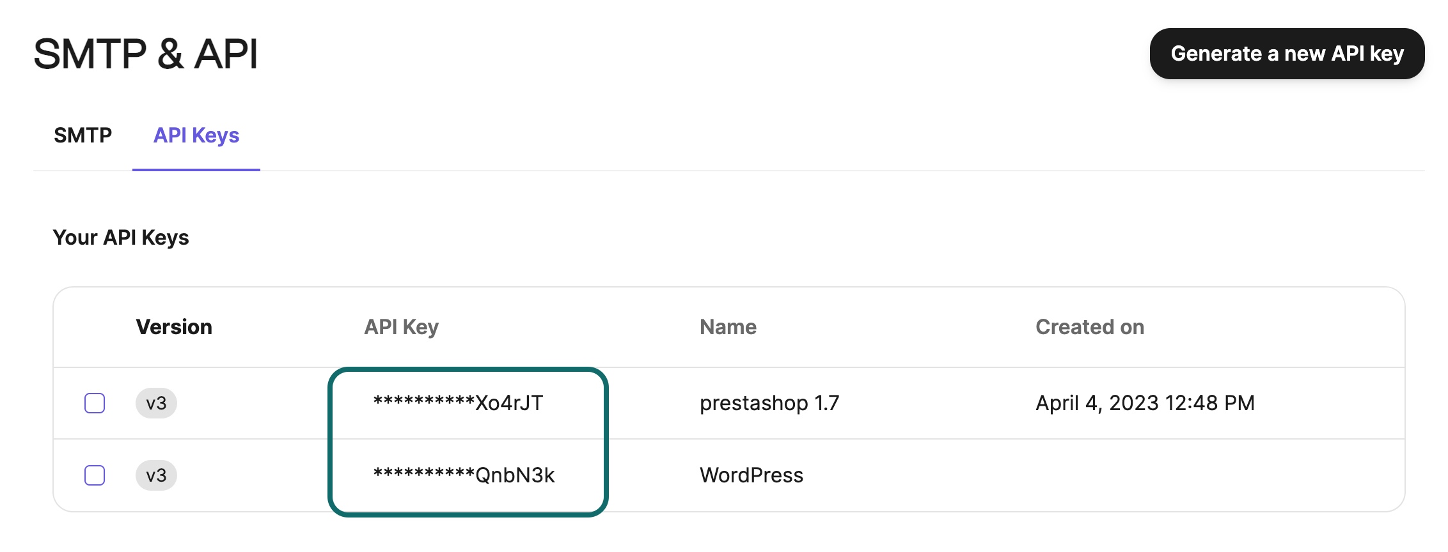Click the v3 badge on the prestashop row
This screenshot has width=1448, height=552.
[157, 402]
